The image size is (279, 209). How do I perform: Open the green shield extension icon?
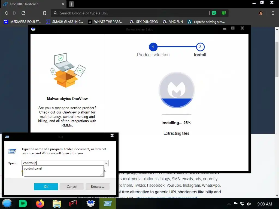pos(224,13)
